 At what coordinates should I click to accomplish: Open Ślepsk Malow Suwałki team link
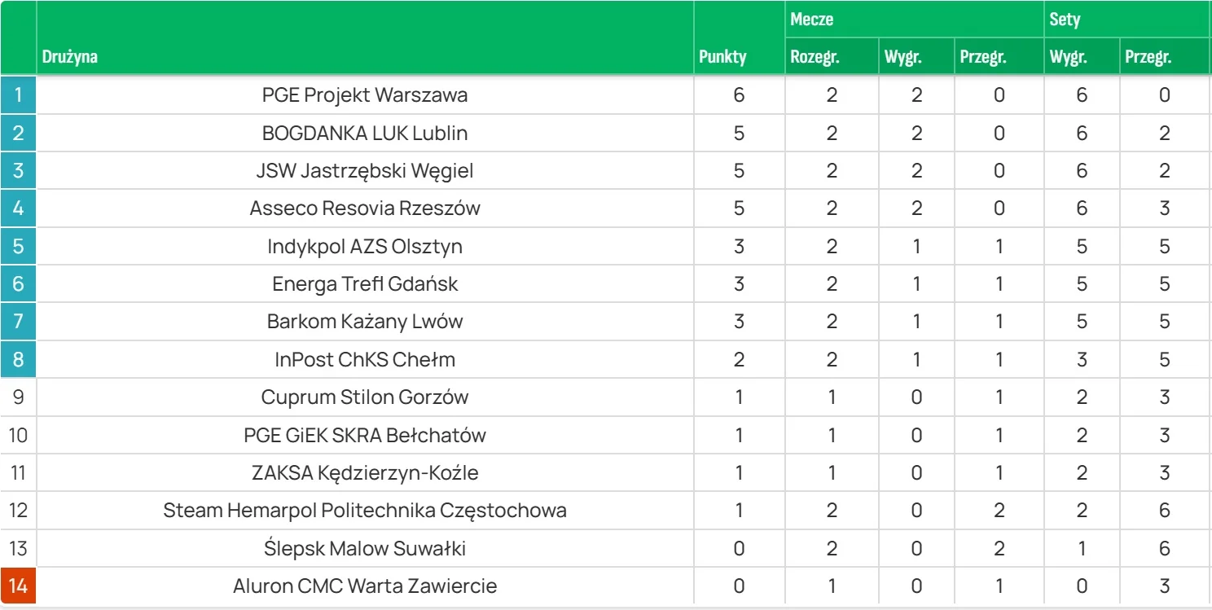coord(365,548)
